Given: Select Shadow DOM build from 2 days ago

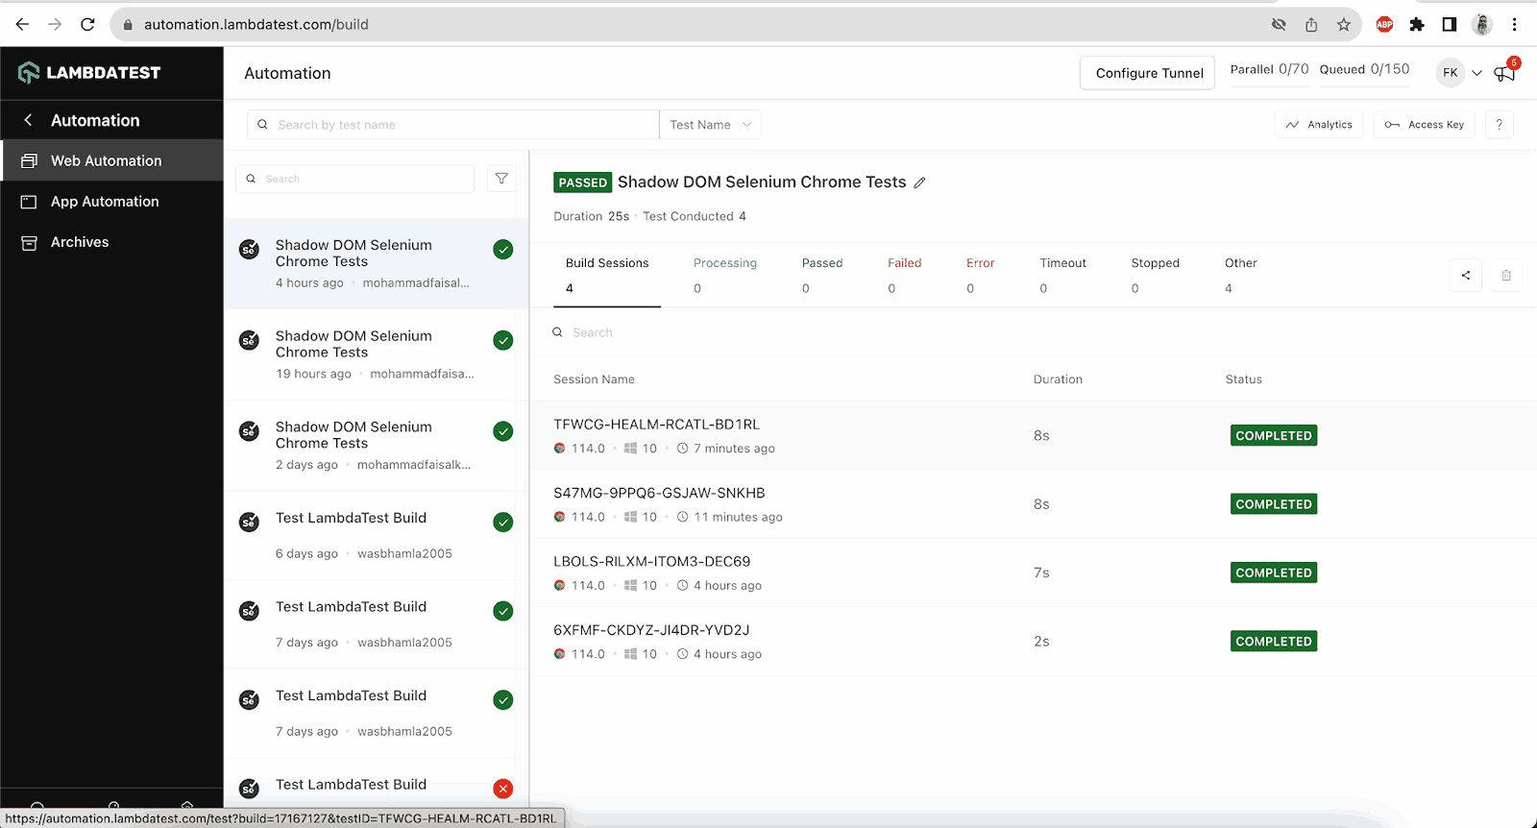Looking at the screenshot, I should [x=376, y=446].
